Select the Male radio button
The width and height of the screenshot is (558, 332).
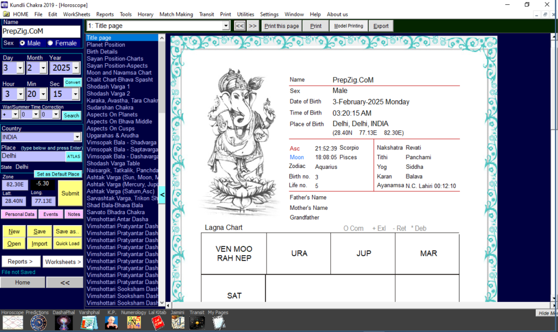coord(22,43)
